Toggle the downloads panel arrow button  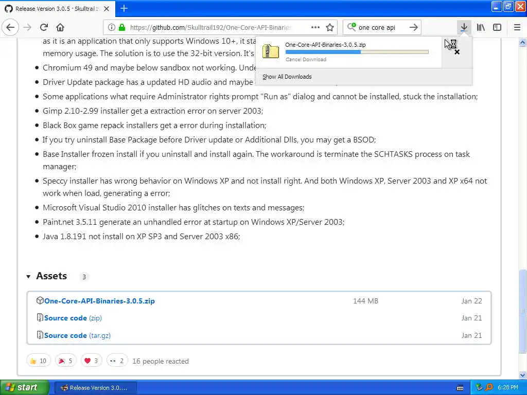[464, 27]
